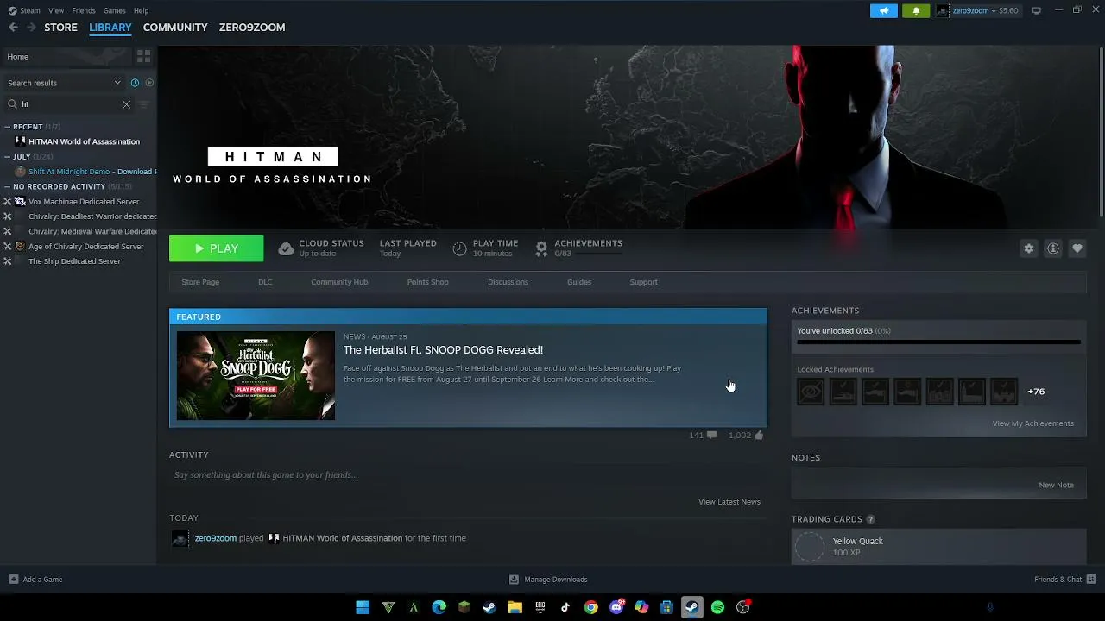The height and width of the screenshot is (621, 1105).
Task: Add HITMAN to favorites with the heart icon
Action: [x=1077, y=248]
